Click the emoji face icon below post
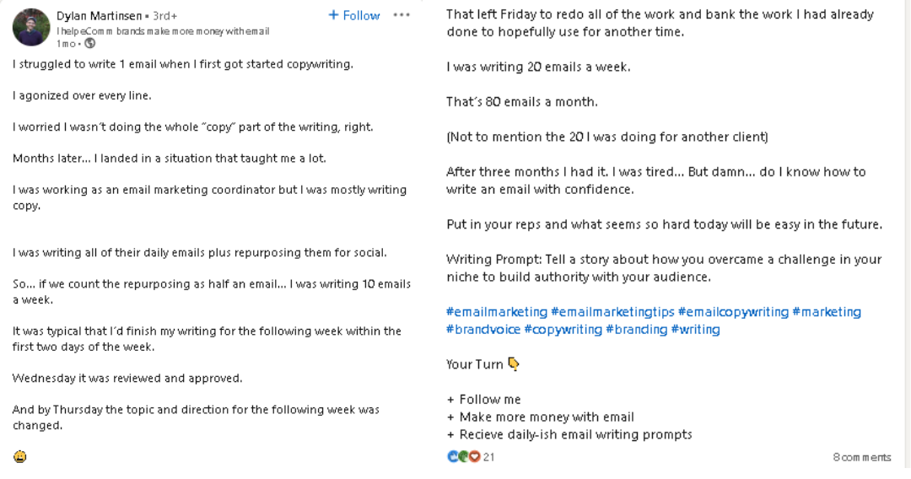Viewport: 911px width, 479px height. pos(19,457)
